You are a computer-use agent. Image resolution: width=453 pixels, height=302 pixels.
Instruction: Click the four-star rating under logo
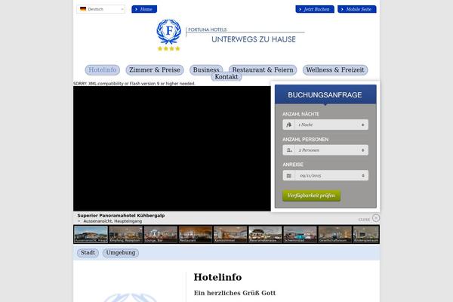(x=168, y=49)
